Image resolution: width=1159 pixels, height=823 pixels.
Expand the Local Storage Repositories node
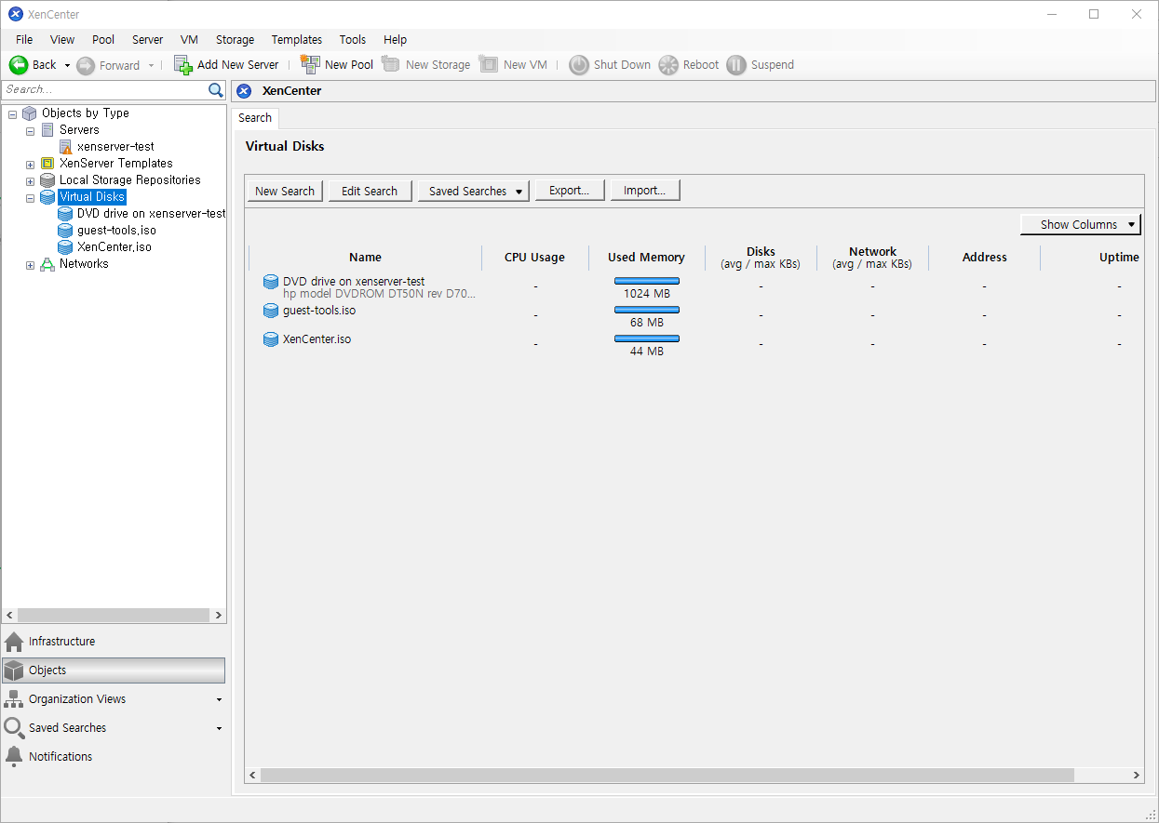point(30,181)
